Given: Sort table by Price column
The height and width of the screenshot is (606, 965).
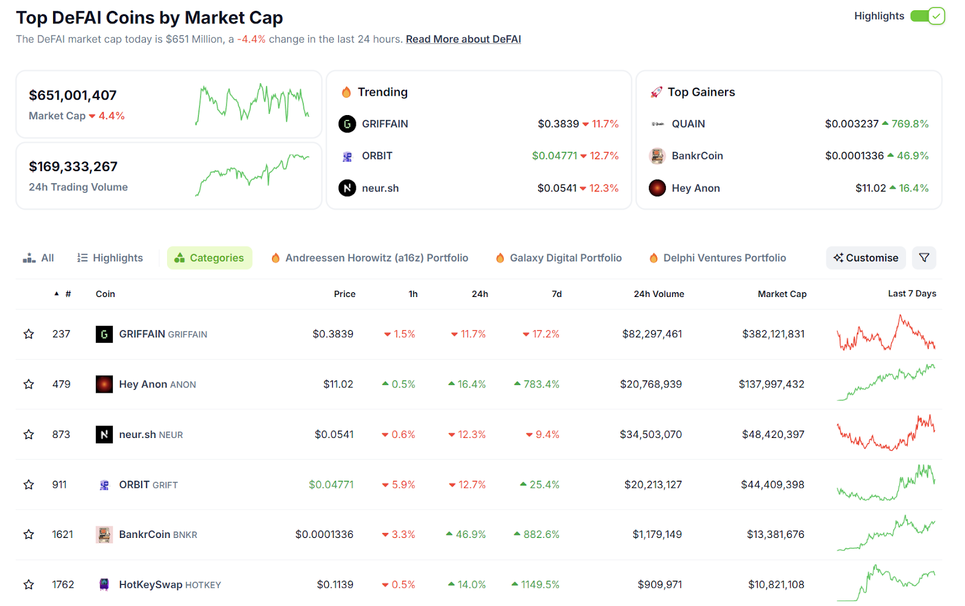Looking at the screenshot, I should click(x=345, y=294).
